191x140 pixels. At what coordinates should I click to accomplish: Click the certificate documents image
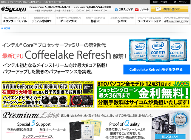(86, 130)
